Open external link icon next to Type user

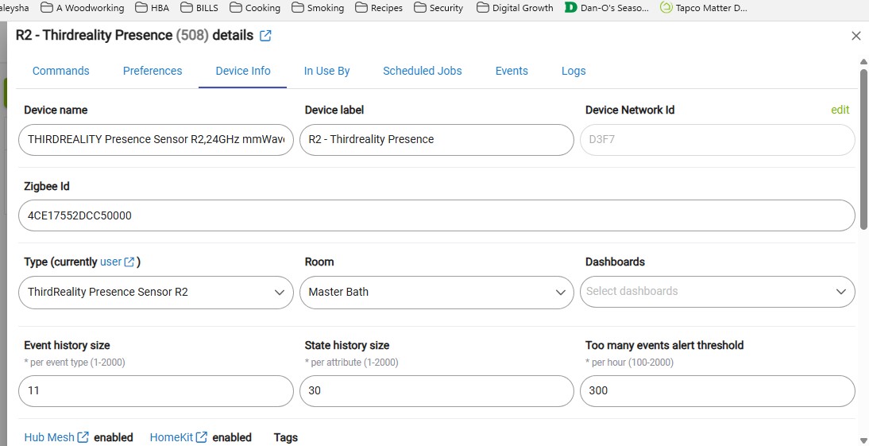click(129, 262)
